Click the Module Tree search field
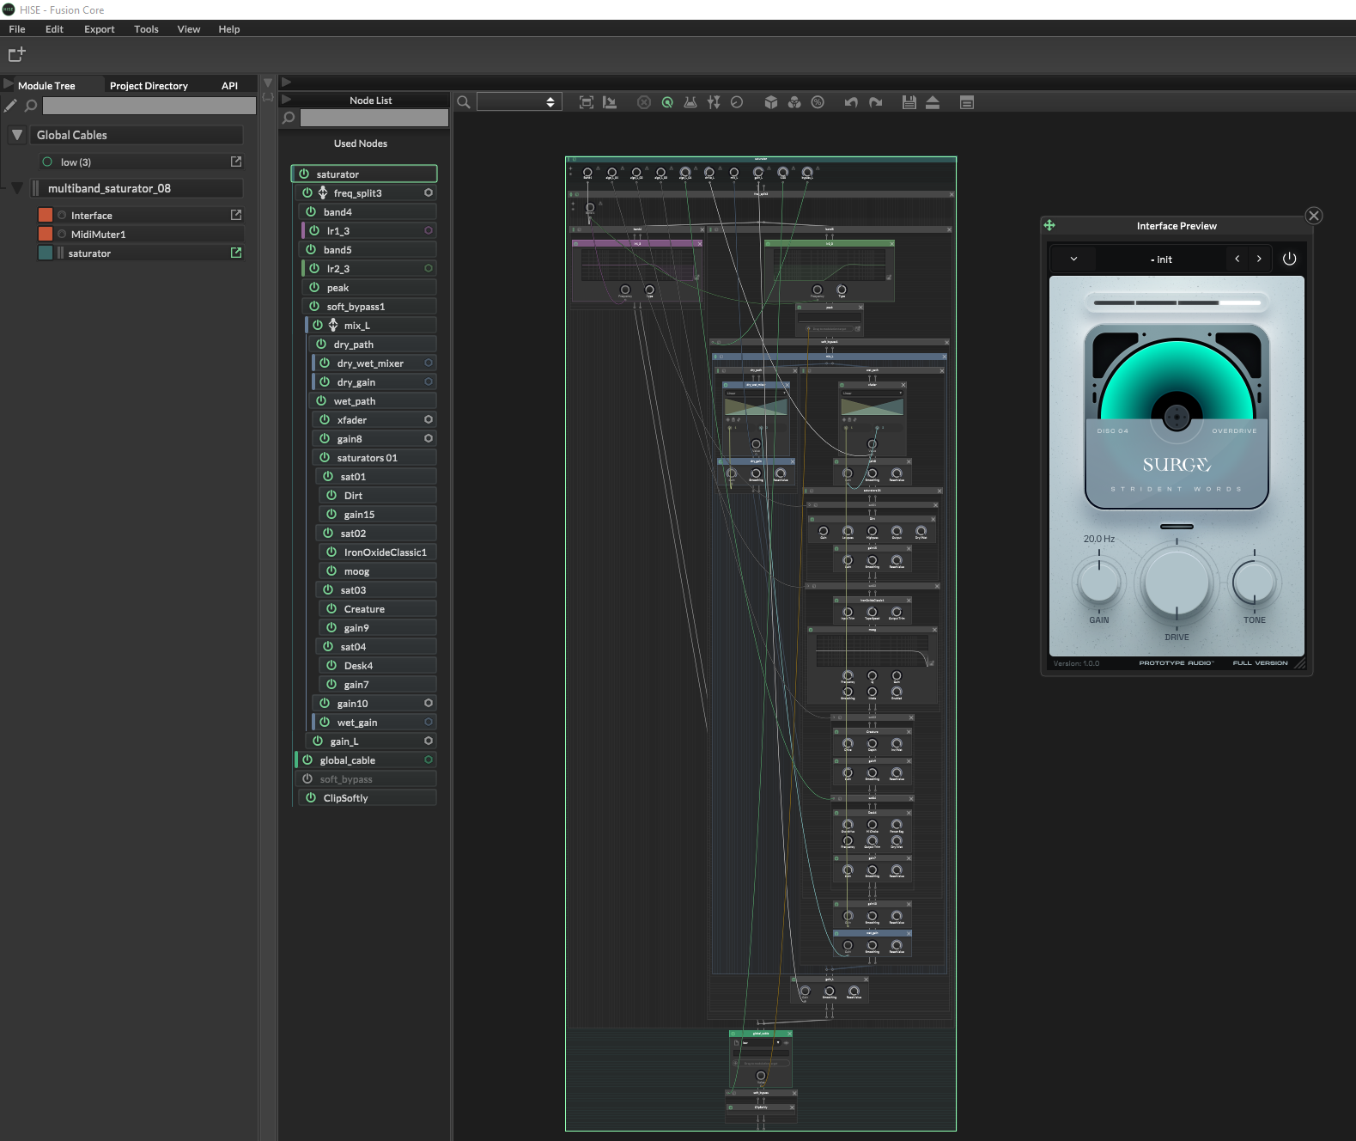1356x1141 pixels. [x=149, y=106]
